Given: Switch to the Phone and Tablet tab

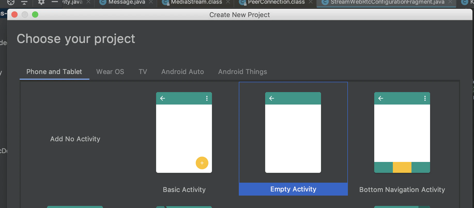Looking at the screenshot, I should tap(54, 72).
